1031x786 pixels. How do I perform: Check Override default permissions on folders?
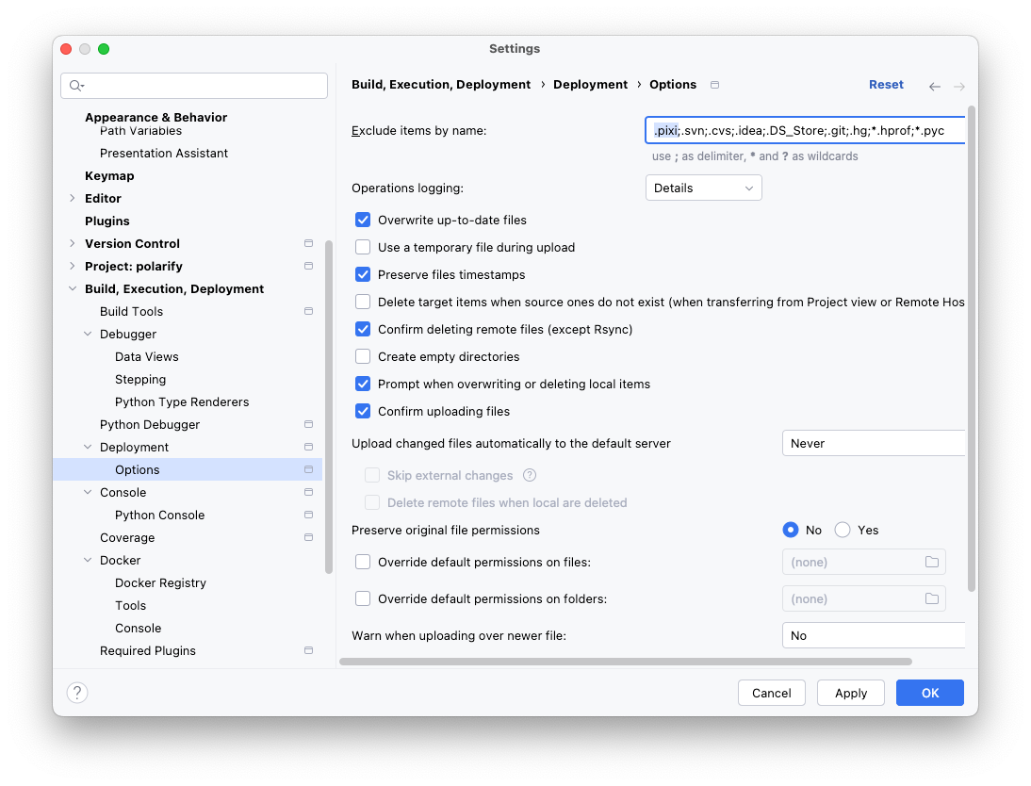point(362,598)
